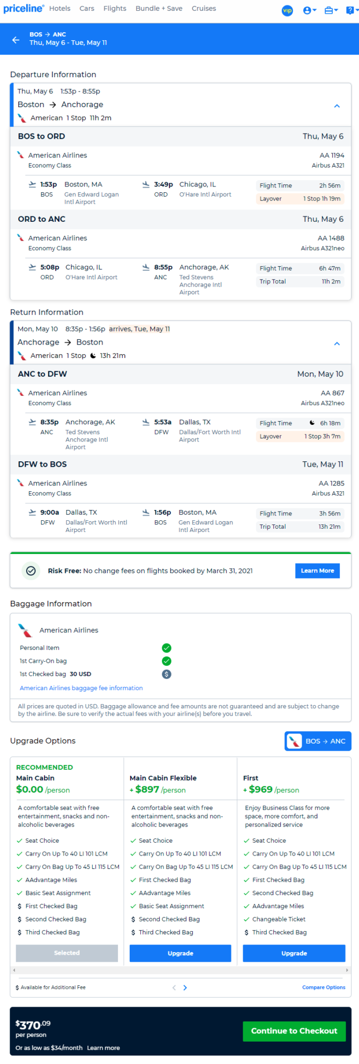Click the Personal Item green checkmark icon
The height and width of the screenshot is (1064, 359).
click(x=167, y=648)
